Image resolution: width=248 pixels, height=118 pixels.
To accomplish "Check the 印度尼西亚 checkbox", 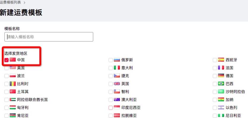I will 111,108.
